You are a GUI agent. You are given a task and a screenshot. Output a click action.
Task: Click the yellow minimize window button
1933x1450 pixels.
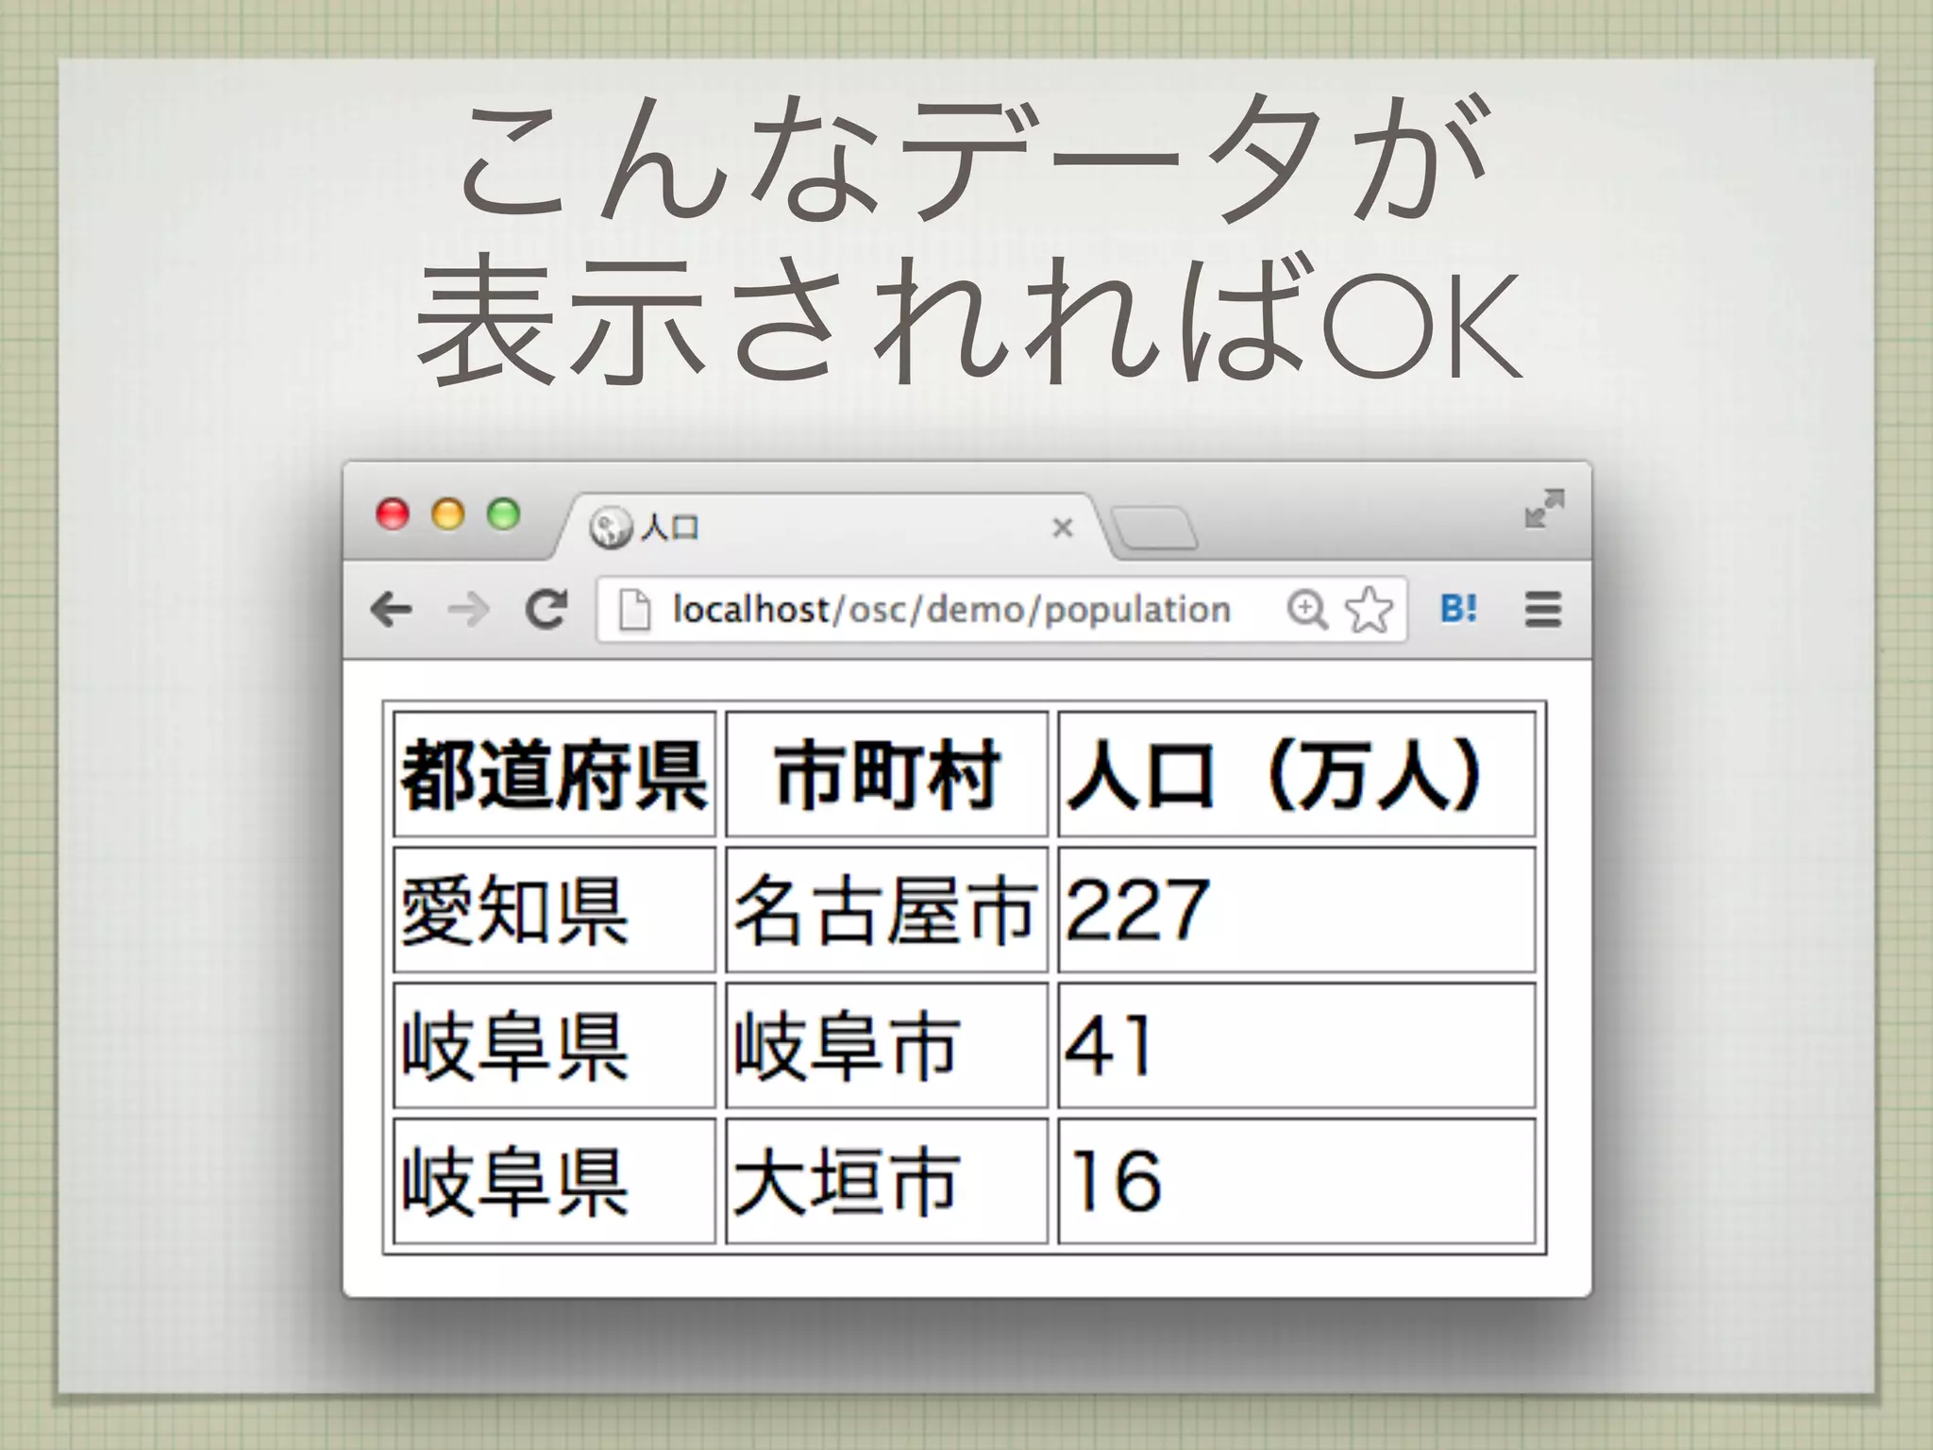[448, 514]
